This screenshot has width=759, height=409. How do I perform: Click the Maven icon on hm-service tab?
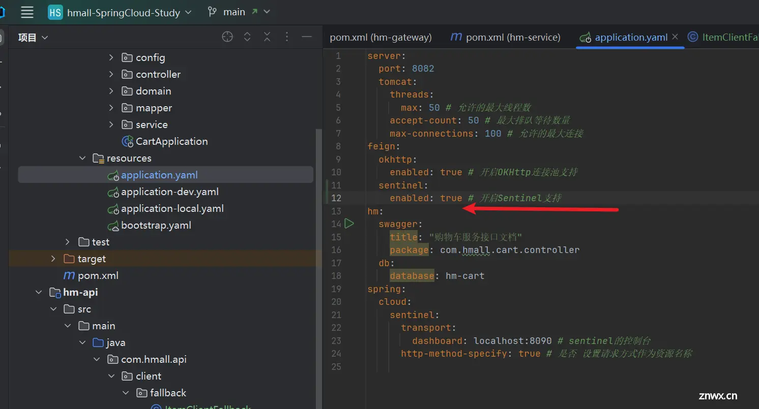click(456, 37)
